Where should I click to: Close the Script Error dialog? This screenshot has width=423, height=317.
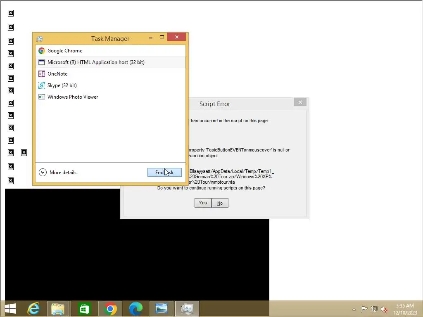(300, 102)
